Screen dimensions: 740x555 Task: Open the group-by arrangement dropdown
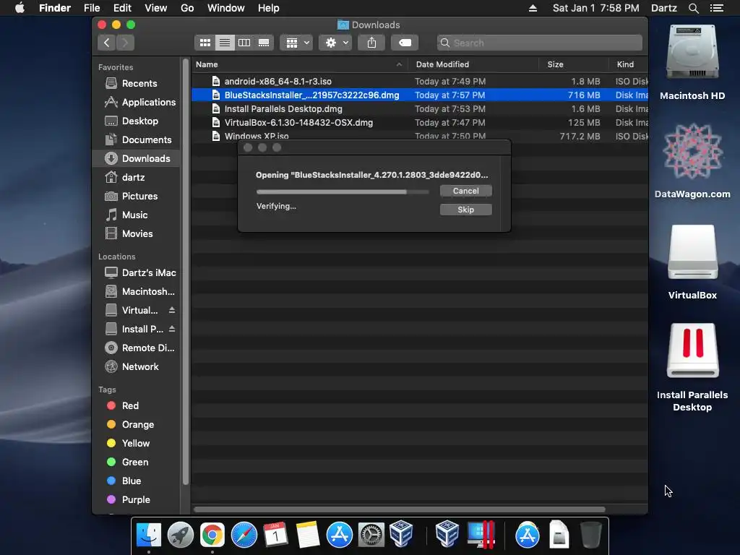coord(296,43)
